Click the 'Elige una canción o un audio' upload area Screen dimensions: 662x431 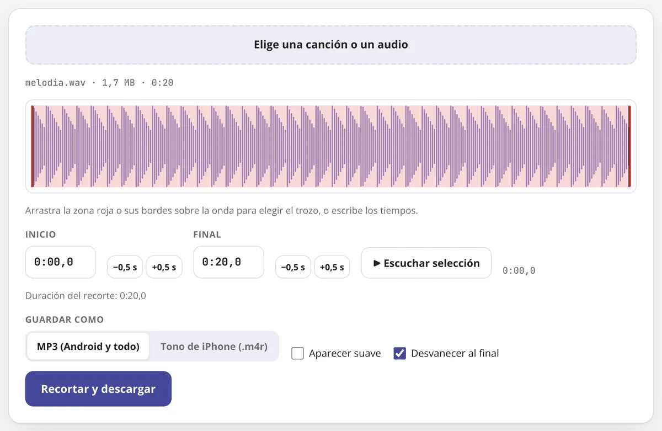[330, 45]
